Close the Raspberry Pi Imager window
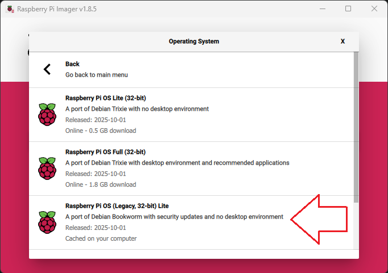This screenshot has height=273, width=388. 374,9
